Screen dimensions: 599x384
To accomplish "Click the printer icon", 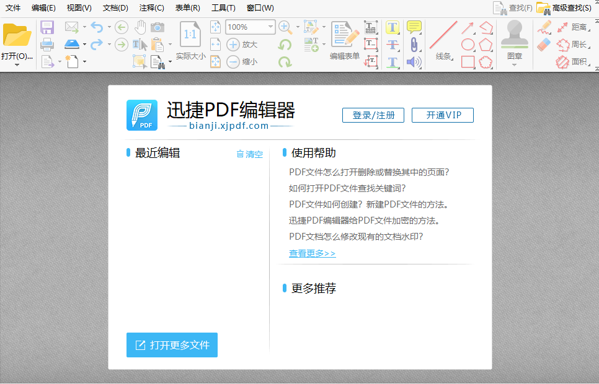I will [47, 44].
